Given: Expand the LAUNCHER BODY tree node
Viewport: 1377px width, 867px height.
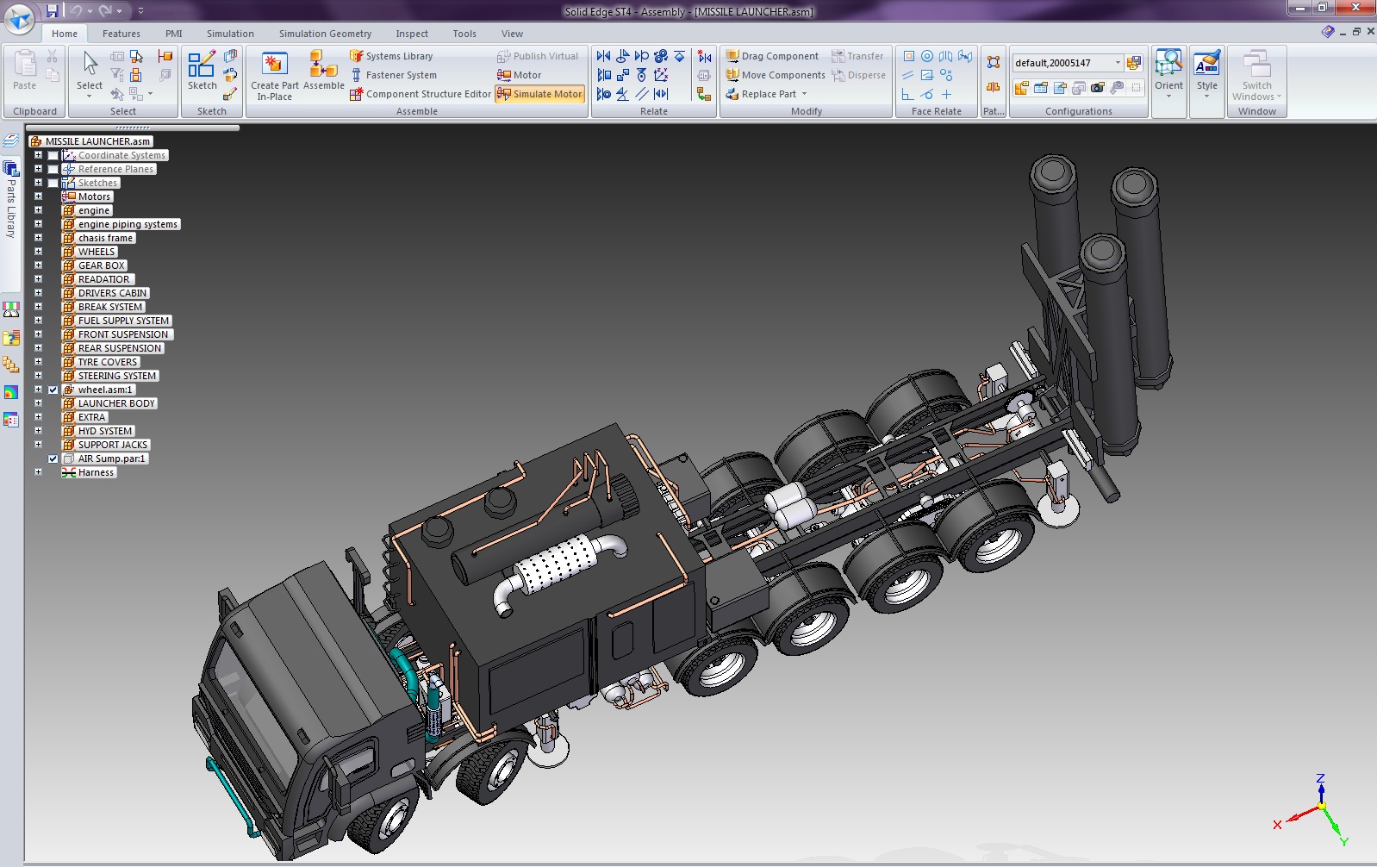Looking at the screenshot, I should pos(38,403).
